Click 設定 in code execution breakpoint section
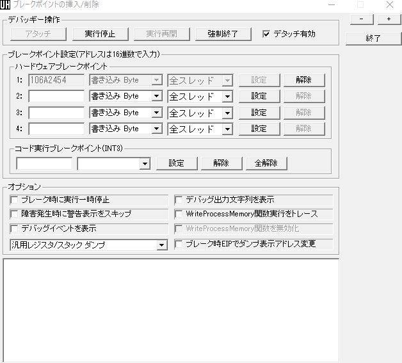 (x=177, y=163)
